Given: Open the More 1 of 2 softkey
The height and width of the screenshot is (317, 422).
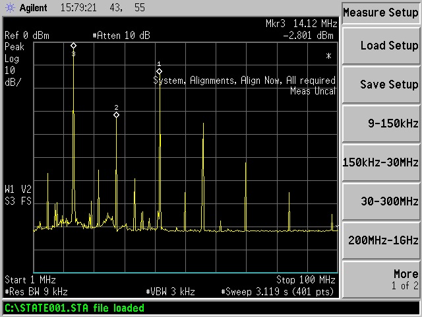Looking at the screenshot, I should tap(381, 279).
